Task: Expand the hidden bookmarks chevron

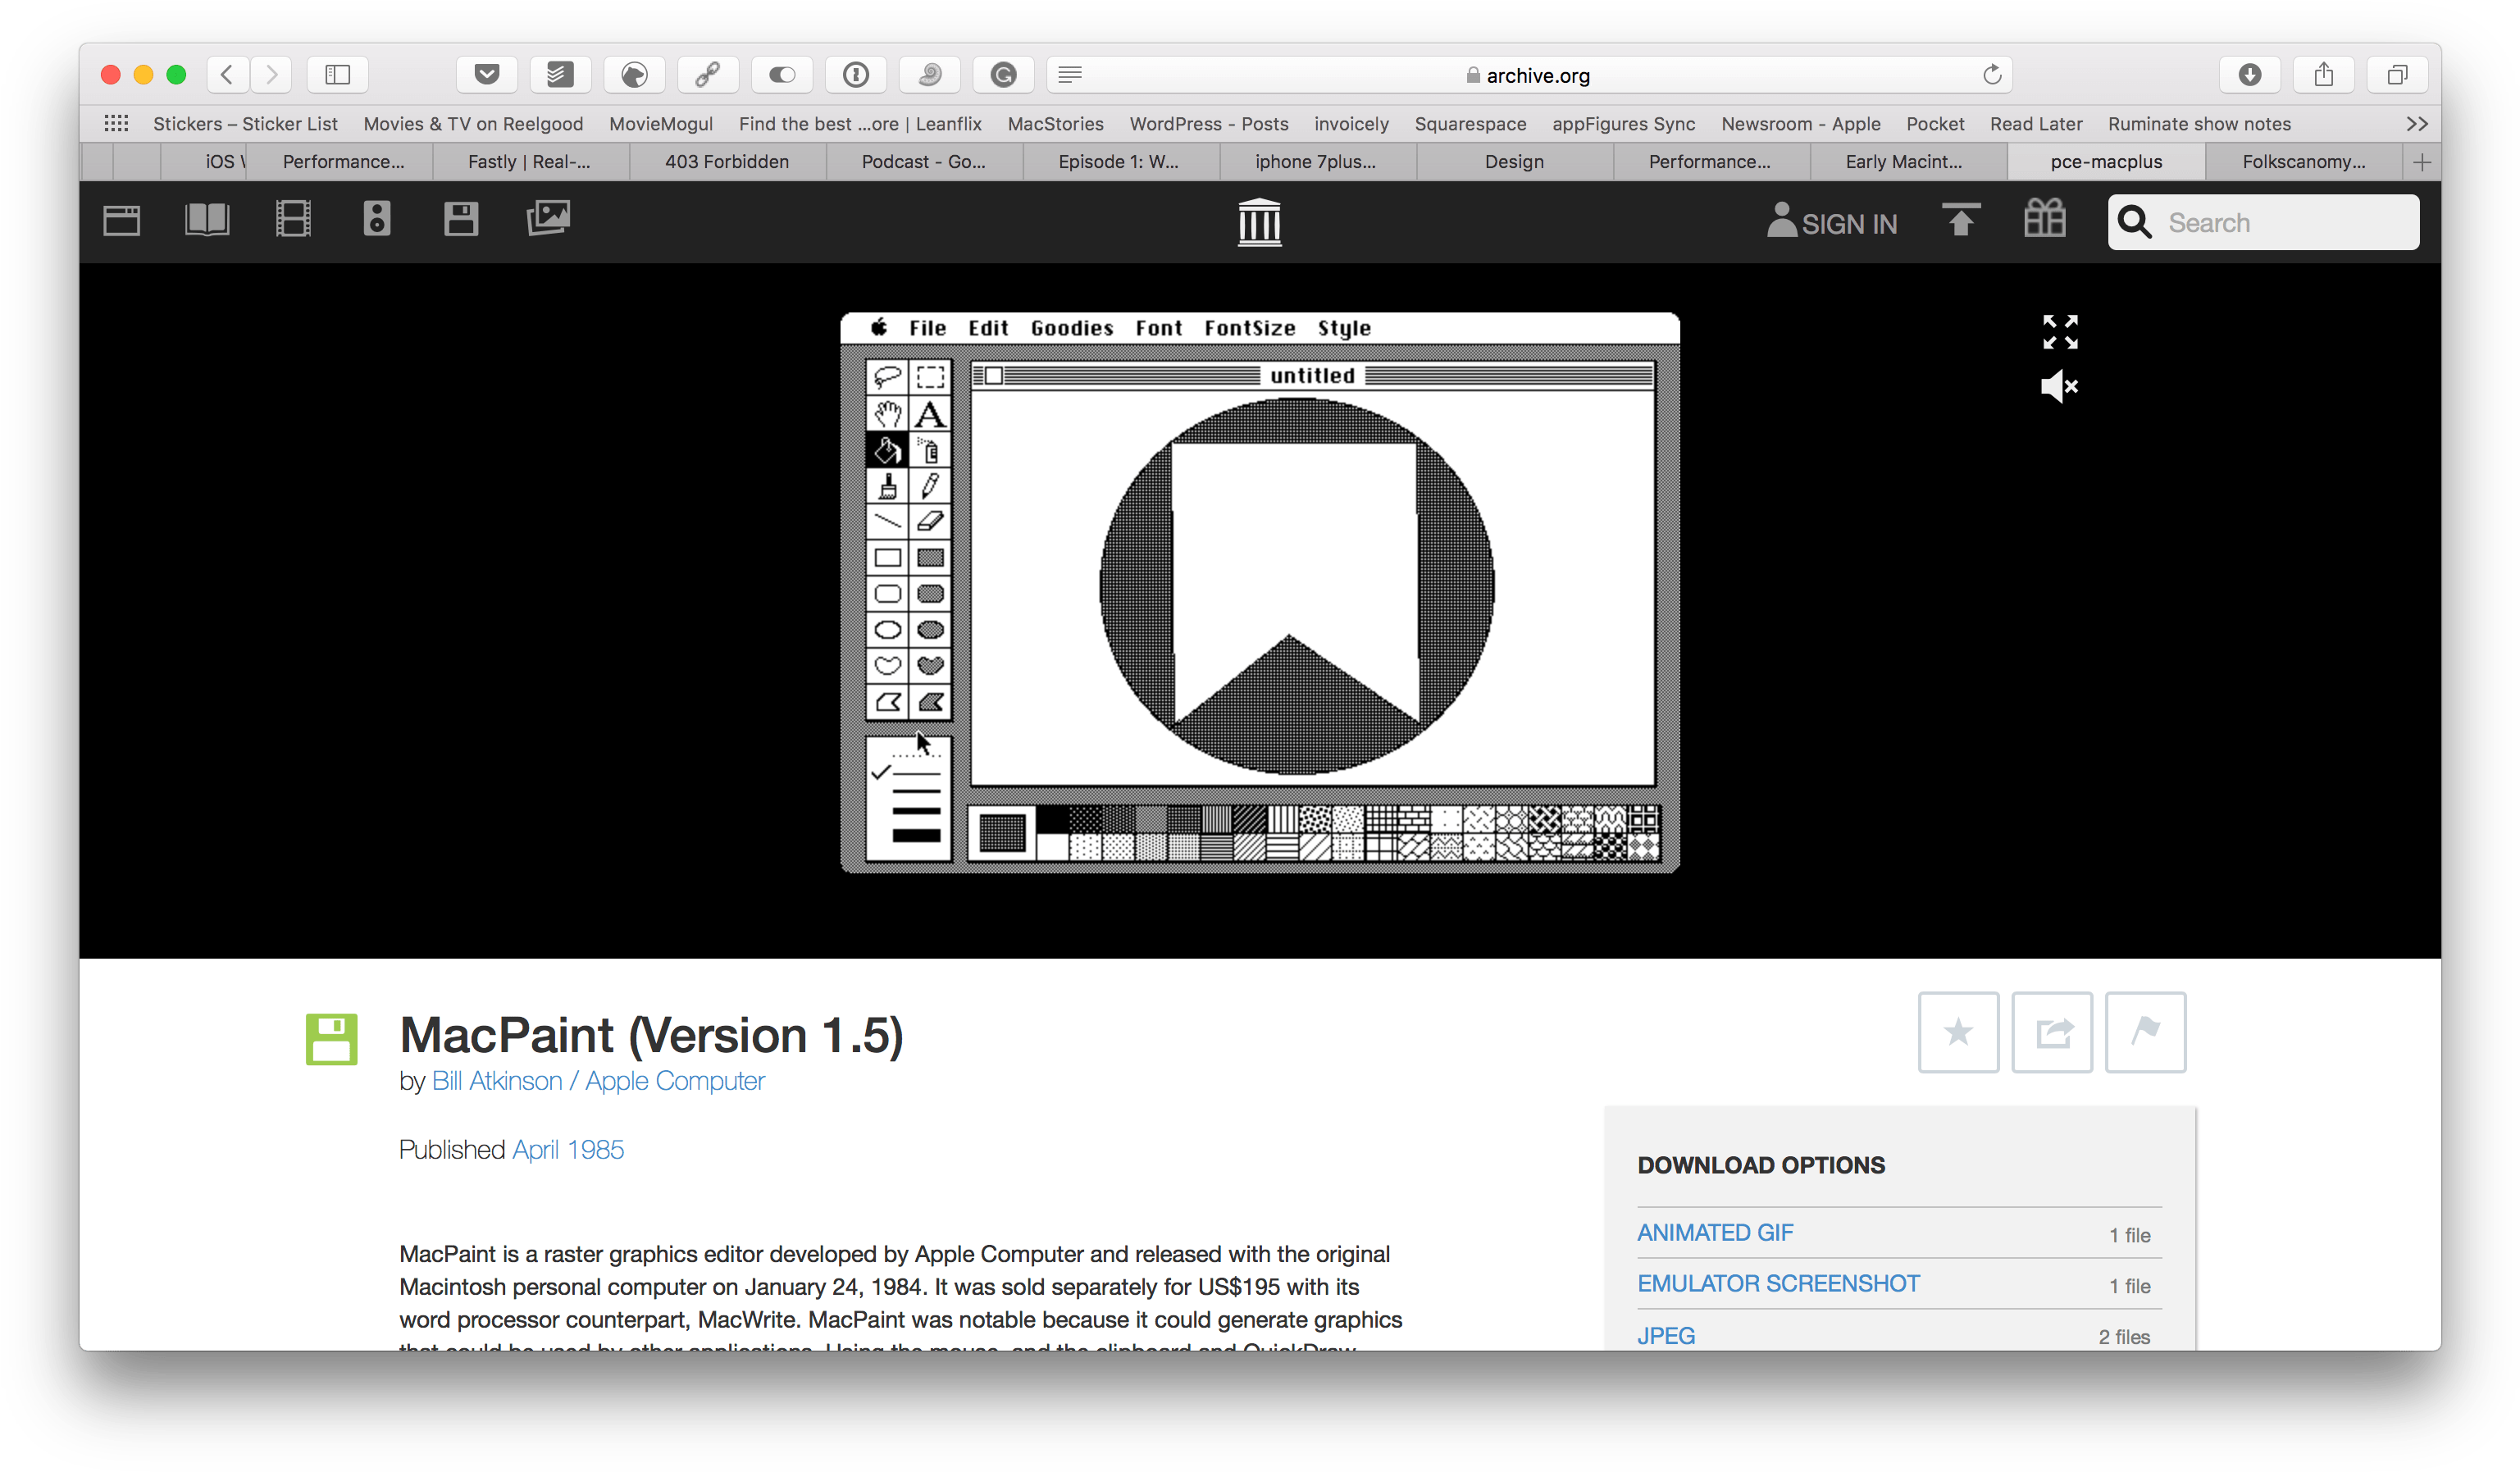Action: point(2418,123)
